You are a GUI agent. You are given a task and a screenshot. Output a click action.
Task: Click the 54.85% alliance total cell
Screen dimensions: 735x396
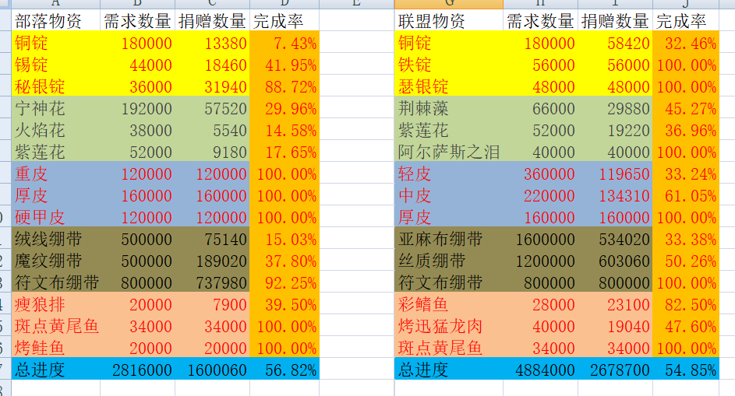pyautogui.click(x=686, y=370)
